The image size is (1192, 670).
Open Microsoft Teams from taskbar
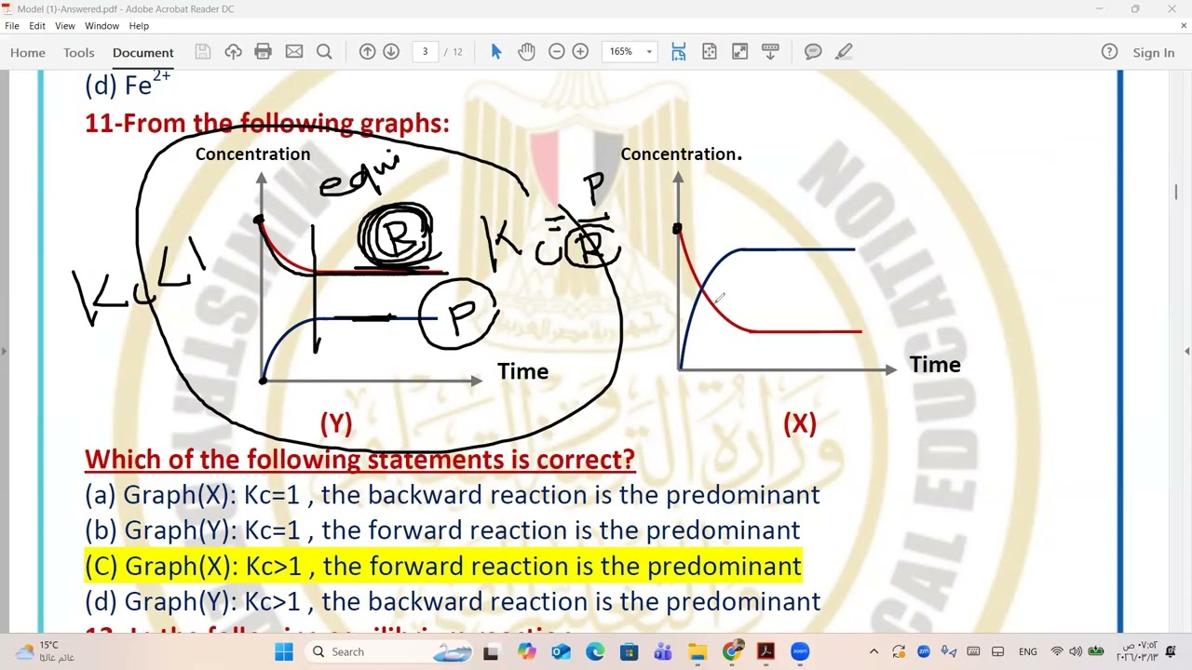pyautogui.click(x=663, y=651)
